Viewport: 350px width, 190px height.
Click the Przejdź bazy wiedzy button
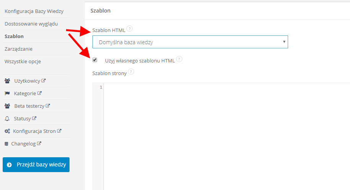36,164
